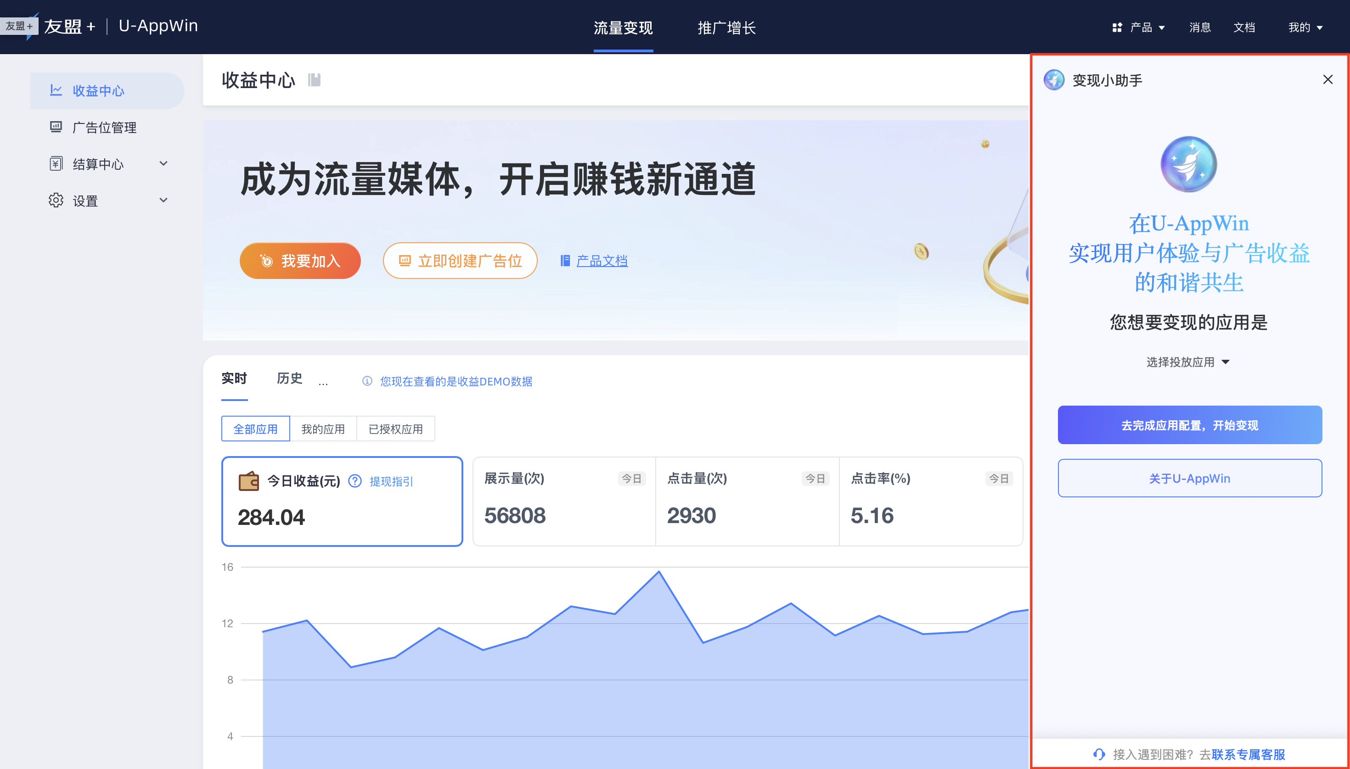Viewport: 1350px width, 769px height.
Task: Click 去完成应用配置，开始变现 button
Action: pos(1190,425)
